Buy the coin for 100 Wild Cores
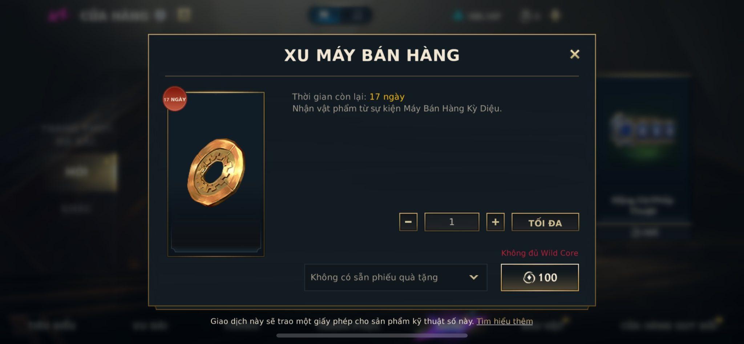Screen dimensions: 744x344 pos(539,278)
